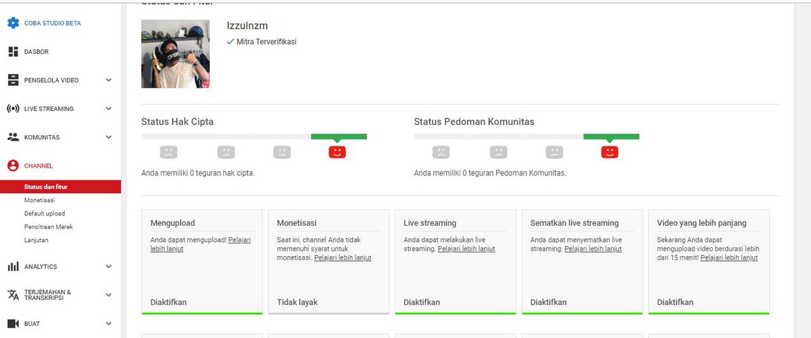Click the Status Hak Cipta green progress bar
This screenshot has height=338, width=811.
click(x=339, y=137)
